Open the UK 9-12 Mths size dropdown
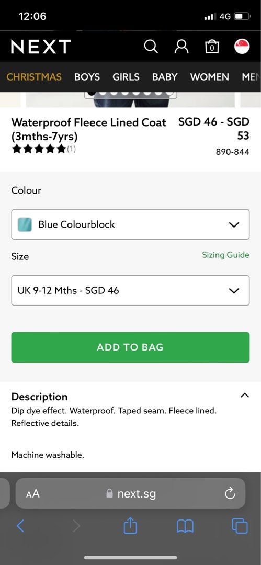 pyautogui.click(x=131, y=290)
